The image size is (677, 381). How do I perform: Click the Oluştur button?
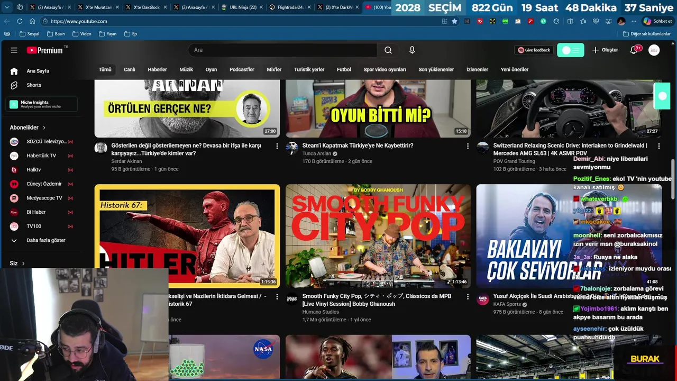(605, 50)
